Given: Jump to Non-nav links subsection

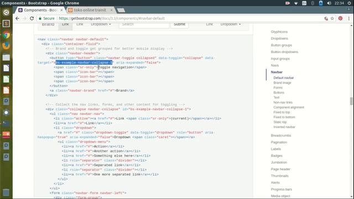Looking at the screenshot, I should click(x=283, y=102).
